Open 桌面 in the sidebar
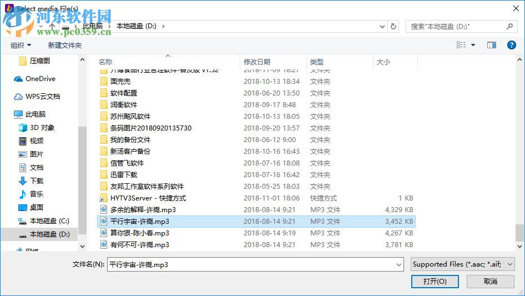Screen dimensions: 525x296 (31, 208)
